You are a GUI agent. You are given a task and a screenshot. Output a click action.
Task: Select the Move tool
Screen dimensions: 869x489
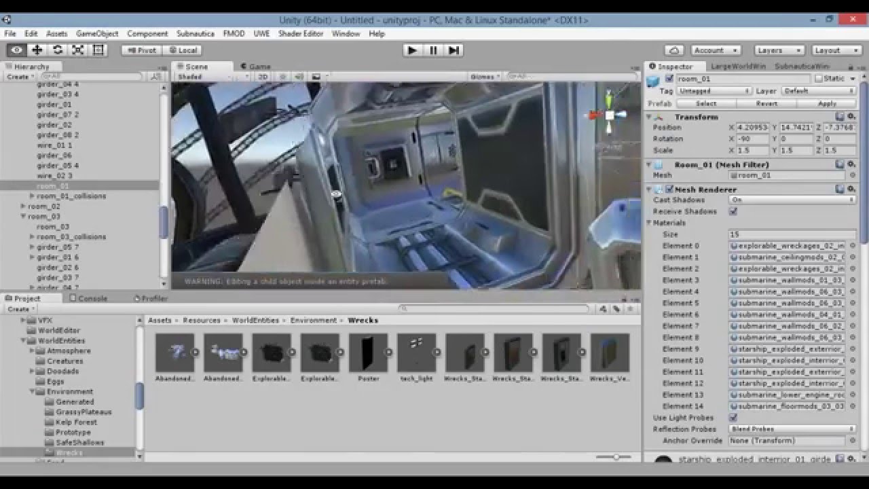click(37, 50)
